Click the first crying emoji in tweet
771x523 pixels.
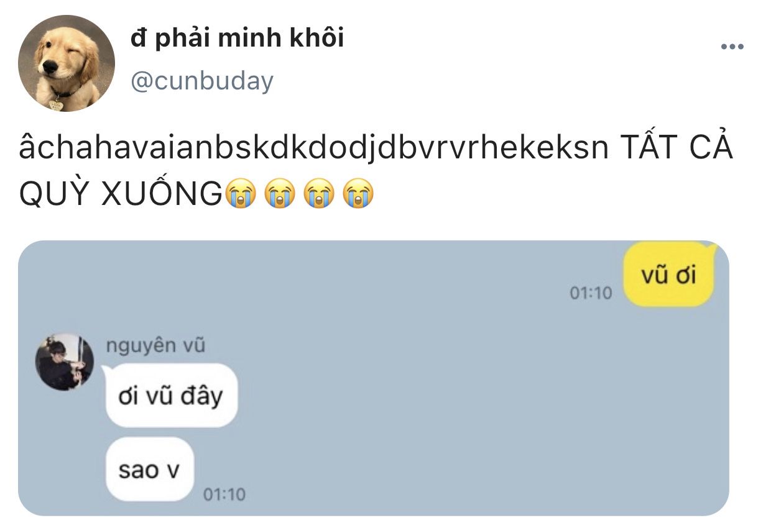pos(241,193)
